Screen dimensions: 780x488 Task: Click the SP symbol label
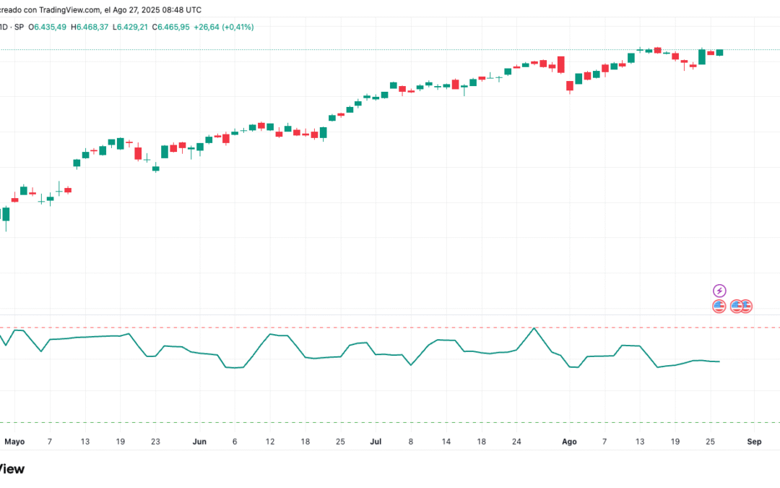point(19,26)
